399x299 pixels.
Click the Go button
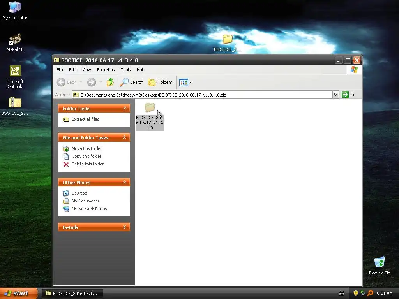tap(349, 95)
